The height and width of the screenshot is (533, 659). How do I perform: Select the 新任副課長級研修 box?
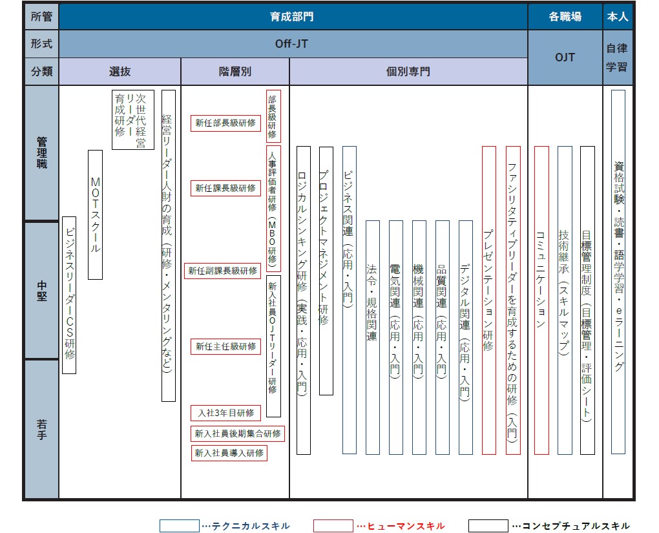[223, 271]
